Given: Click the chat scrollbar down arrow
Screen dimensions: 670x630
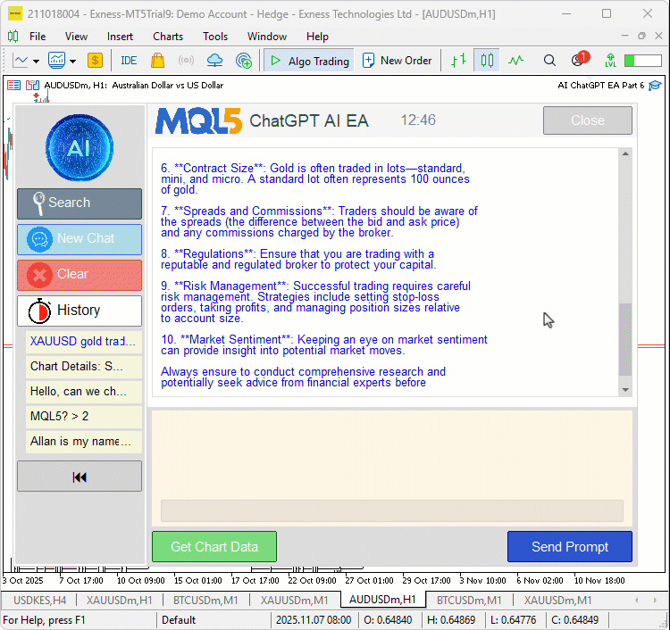Looking at the screenshot, I should (625, 390).
